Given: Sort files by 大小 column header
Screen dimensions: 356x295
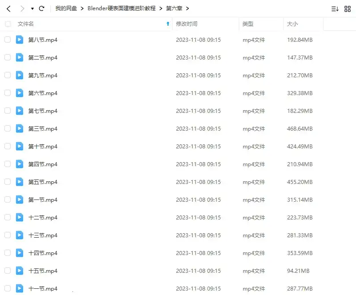Looking at the screenshot, I should 292,24.
